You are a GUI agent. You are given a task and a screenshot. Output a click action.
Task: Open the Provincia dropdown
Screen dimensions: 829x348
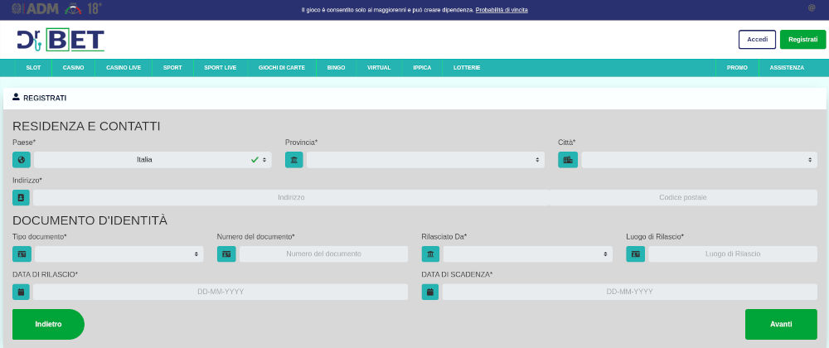pyautogui.click(x=425, y=159)
